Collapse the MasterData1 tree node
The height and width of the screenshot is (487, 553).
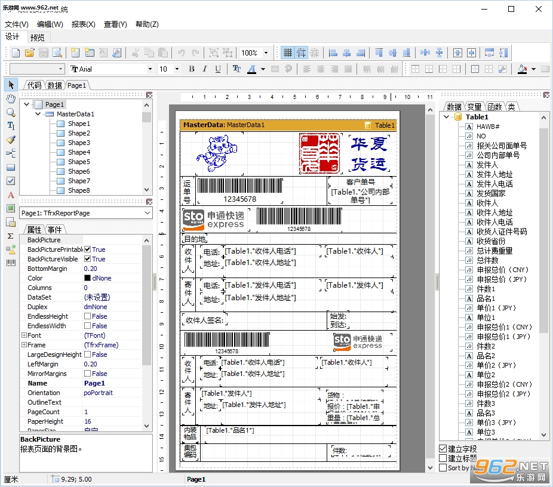[38, 114]
